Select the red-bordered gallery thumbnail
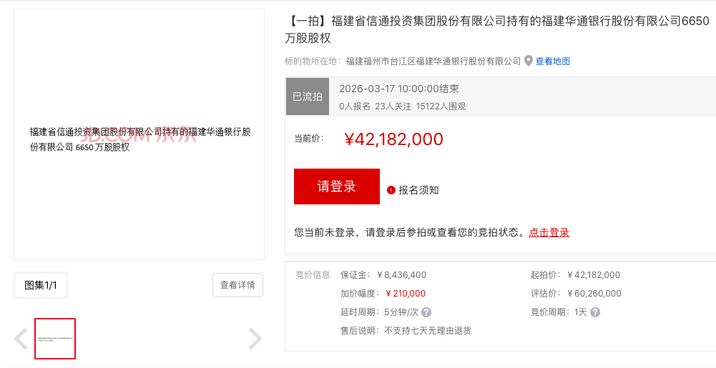This screenshot has width=716, height=368. click(55, 339)
